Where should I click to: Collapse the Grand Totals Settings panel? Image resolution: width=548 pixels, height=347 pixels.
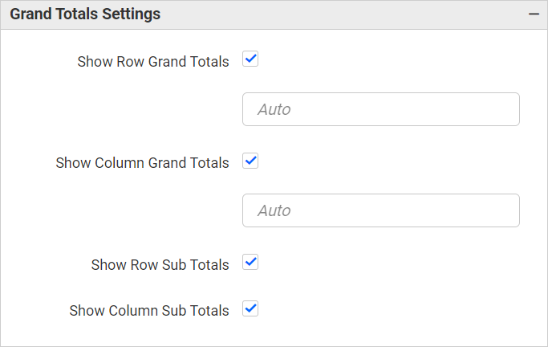pos(533,14)
